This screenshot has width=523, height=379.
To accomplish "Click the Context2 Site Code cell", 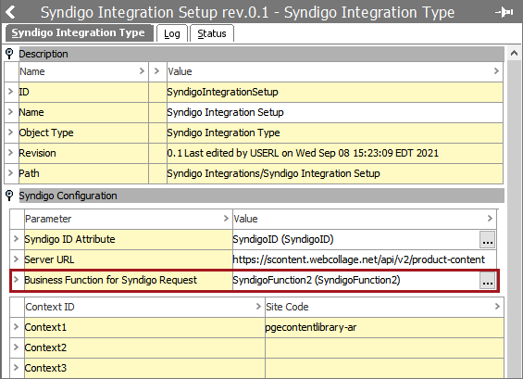I will (384, 347).
